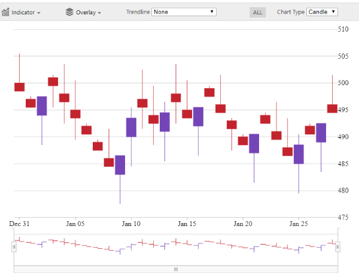Click the first red candle at Dec 31

(19, 87)
